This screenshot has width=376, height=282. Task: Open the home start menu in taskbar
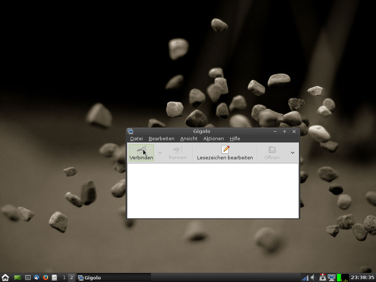pos(5,278)
